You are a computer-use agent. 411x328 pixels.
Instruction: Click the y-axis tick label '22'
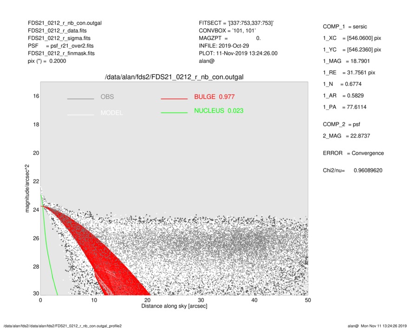[x=36, y=182]
